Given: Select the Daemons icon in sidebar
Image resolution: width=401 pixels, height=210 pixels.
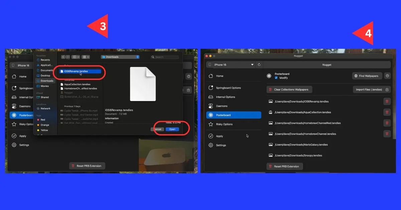Looking at the screenshot, I should pyautogui.click(x=211, y=106).
